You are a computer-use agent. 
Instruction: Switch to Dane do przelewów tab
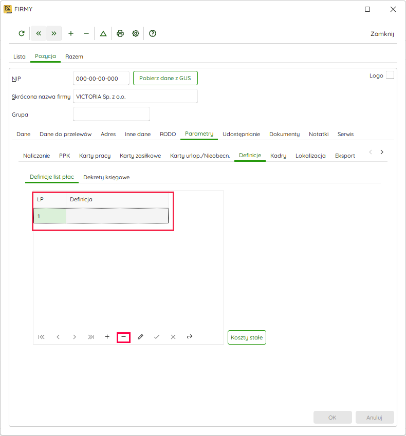coord(65,134)
